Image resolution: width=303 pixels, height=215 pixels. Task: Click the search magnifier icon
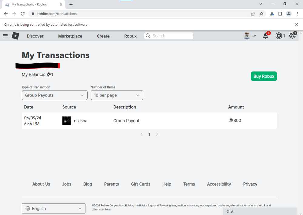(148, 36)
